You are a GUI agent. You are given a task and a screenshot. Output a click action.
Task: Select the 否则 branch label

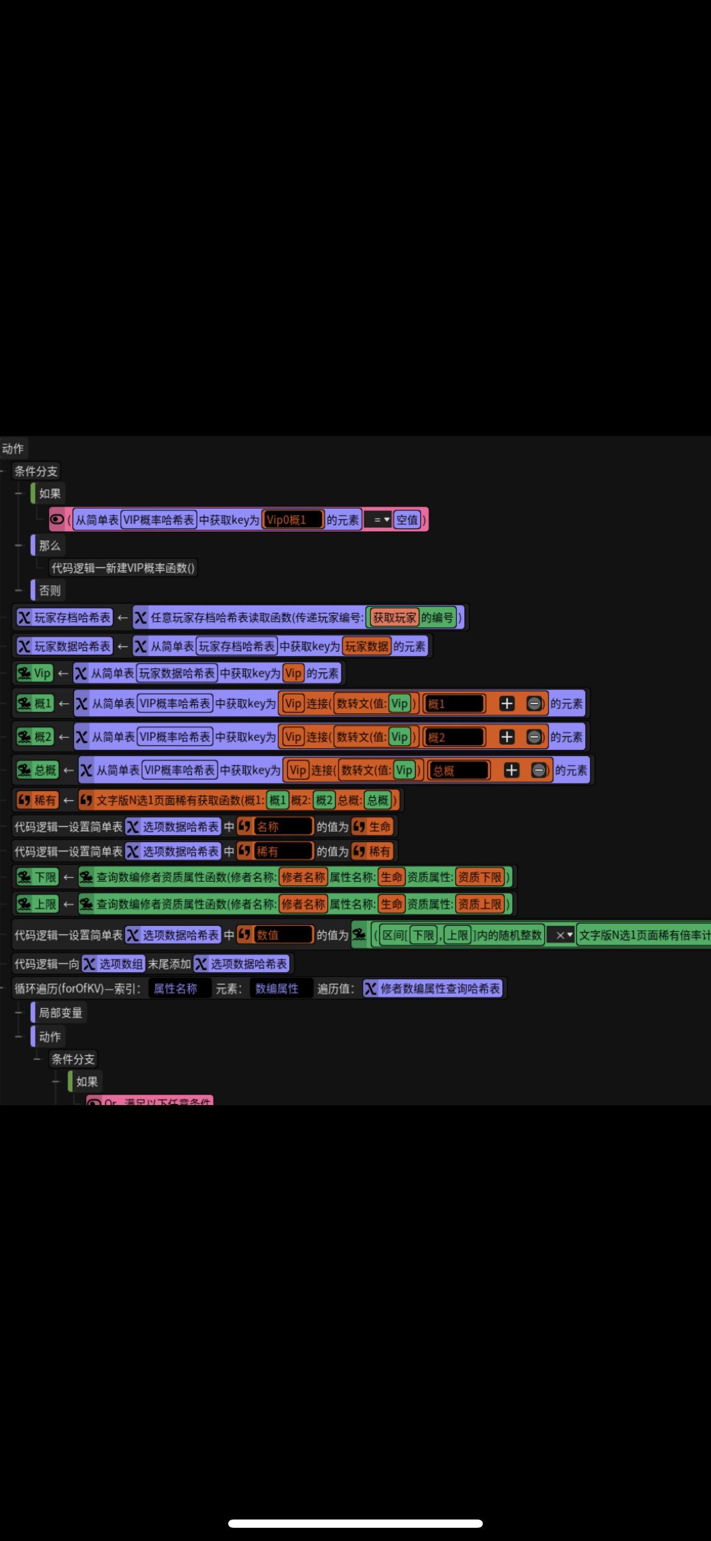click(50, 591)
